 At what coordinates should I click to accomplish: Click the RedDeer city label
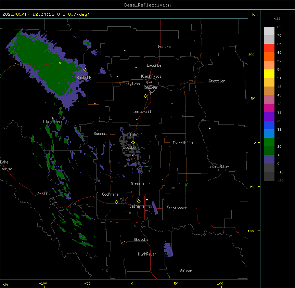pos(151,87)
